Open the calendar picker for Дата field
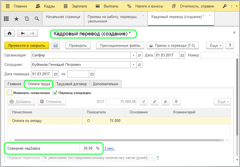 pyautogui.click(x=182, y=55)
